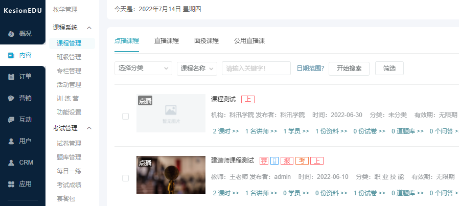This screenshot has width=459, height=206.
Task: Tick the checkbox for 建造师课程测试 course
Action: coord(125,178)
